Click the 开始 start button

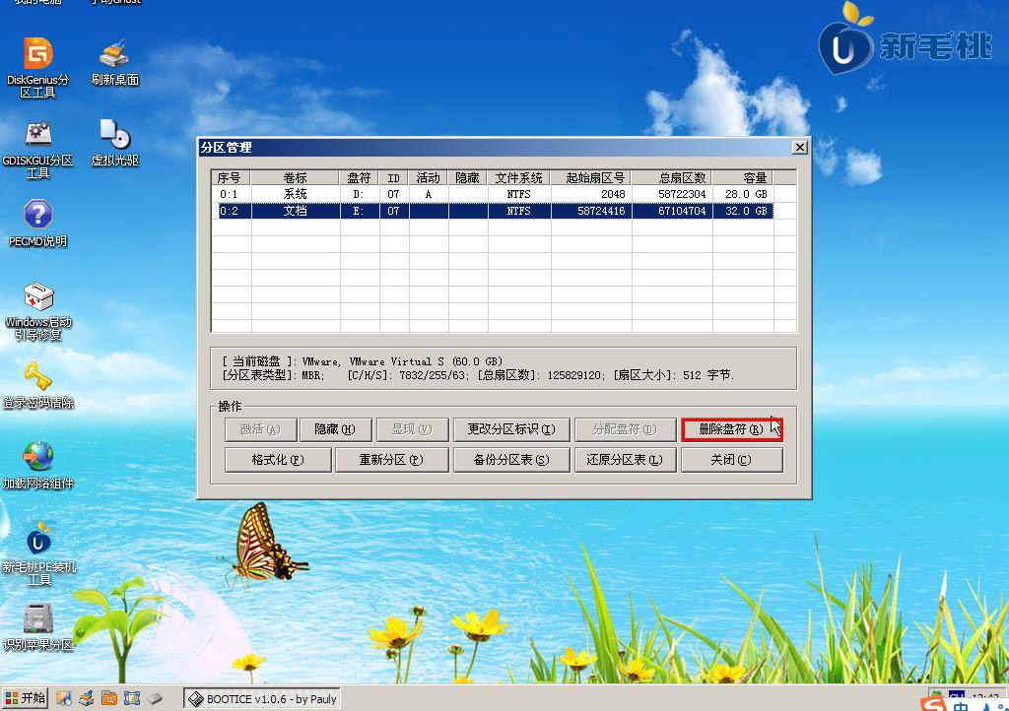coord(25,698)
